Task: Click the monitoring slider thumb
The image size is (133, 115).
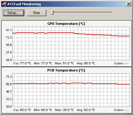Action: click(x=53, y=12)
